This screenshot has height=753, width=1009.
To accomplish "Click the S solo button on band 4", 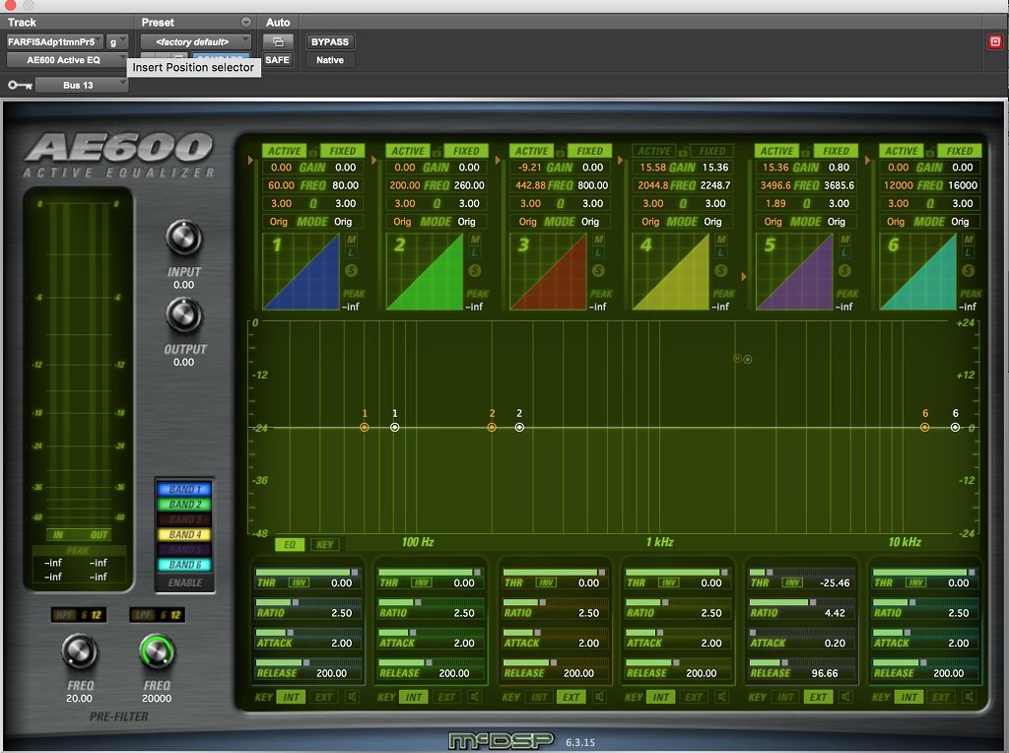I will point(721,271).
